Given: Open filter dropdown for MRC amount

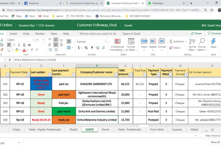Looking at the screenshot, I should [x=131, y=75].
